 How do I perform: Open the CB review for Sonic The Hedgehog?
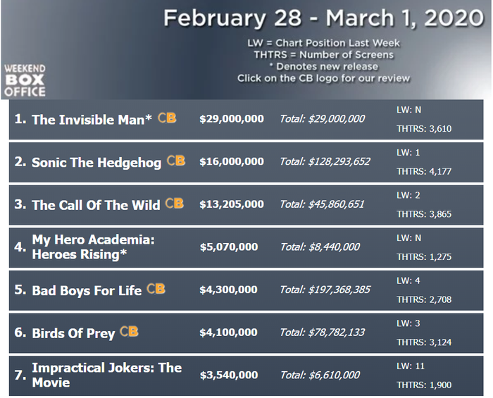(x=176, y=161)
